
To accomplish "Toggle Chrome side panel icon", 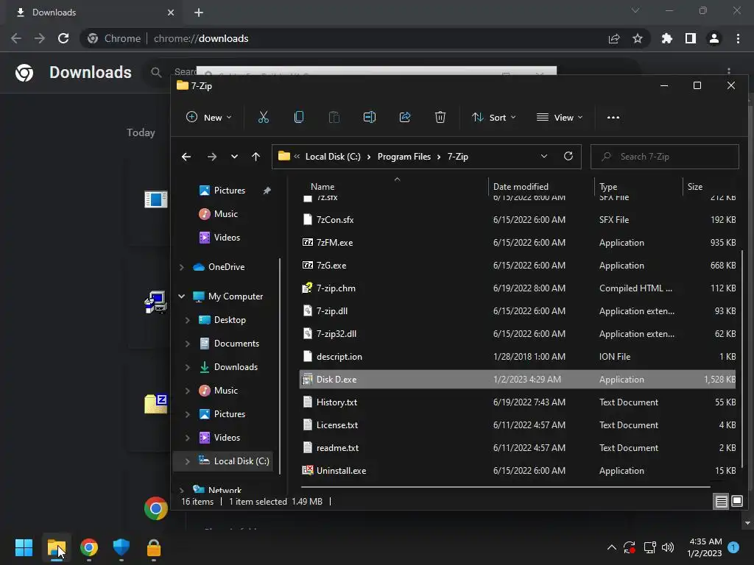I will 691,38.
